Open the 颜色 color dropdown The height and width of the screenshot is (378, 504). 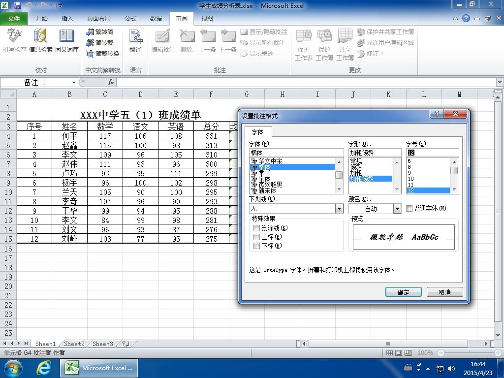pyautogui.click(x=397, y=209)
